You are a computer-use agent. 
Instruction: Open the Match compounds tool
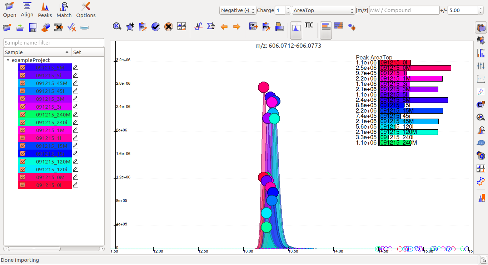click(x=64, y=10)
